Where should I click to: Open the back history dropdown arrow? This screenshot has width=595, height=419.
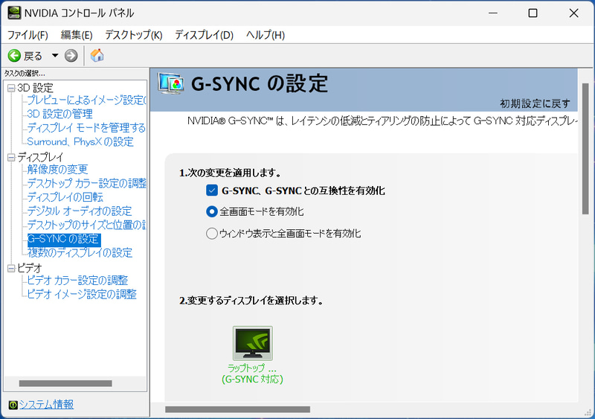point(55,56)
